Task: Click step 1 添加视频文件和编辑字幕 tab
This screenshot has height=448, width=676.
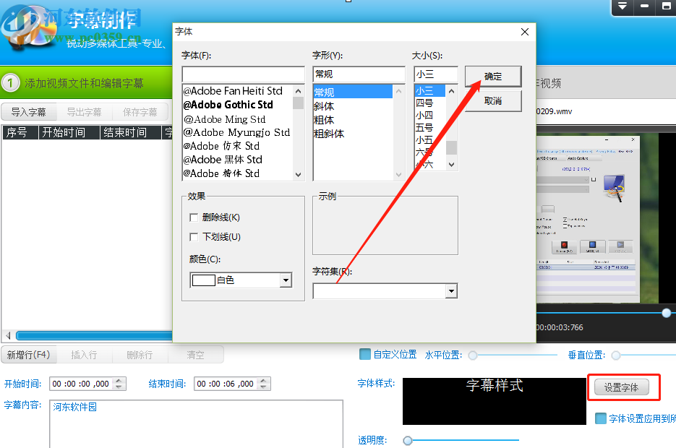Action: click(x=86, y=82)
